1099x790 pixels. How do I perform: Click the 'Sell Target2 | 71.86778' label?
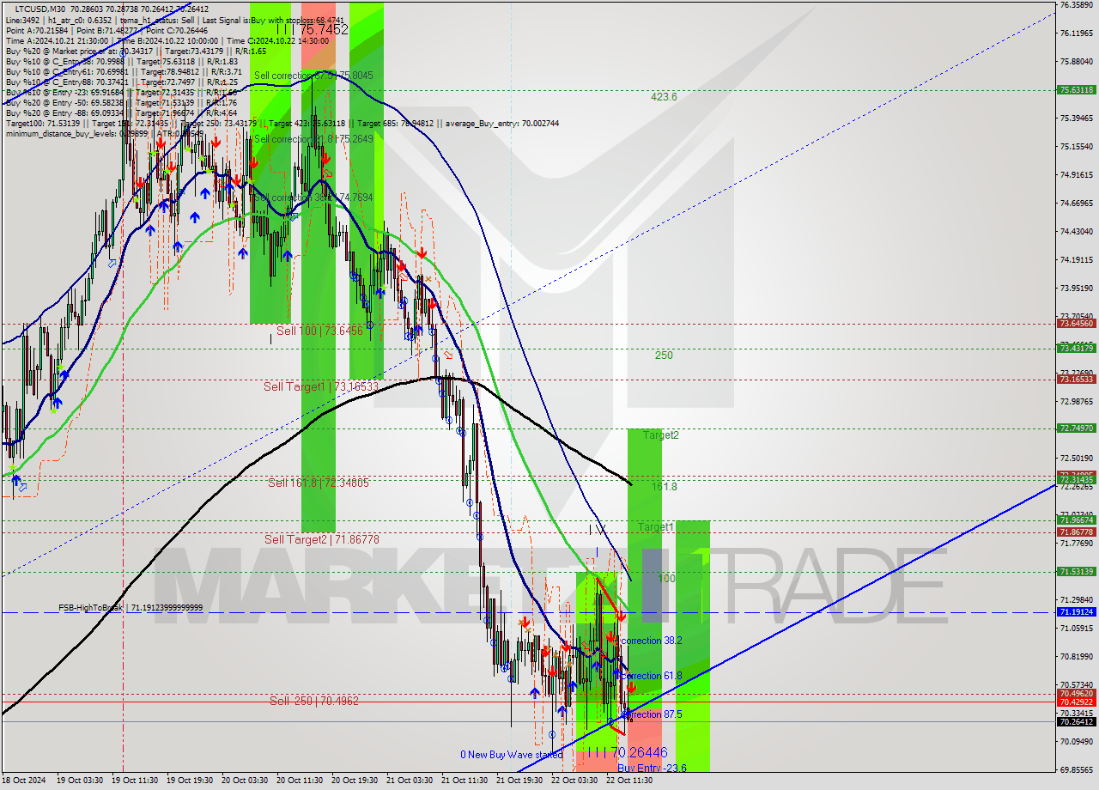[322, 539]
